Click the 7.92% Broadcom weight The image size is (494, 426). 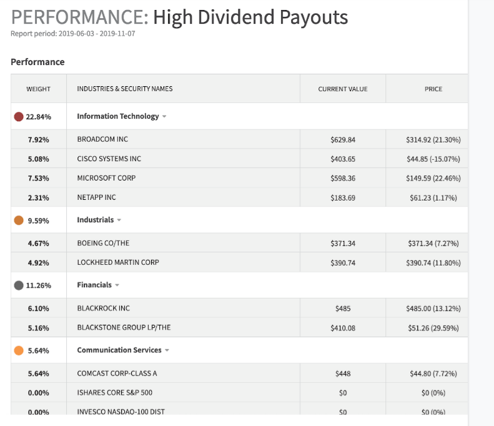(39, 140)
